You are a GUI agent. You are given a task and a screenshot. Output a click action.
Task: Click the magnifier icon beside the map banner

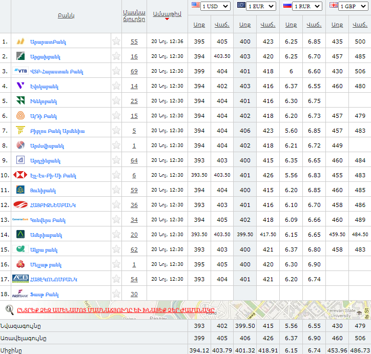9,310
